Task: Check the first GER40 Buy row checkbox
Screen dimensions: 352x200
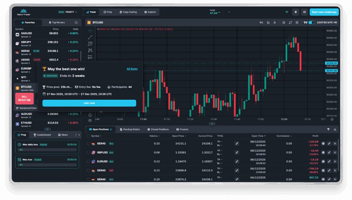Action: point(88,143)
